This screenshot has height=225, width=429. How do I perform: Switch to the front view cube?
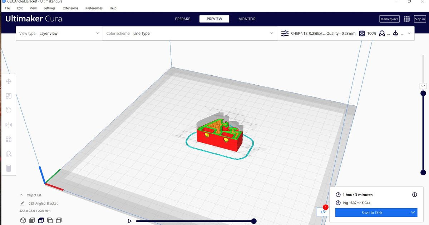(x=31, y=220)
